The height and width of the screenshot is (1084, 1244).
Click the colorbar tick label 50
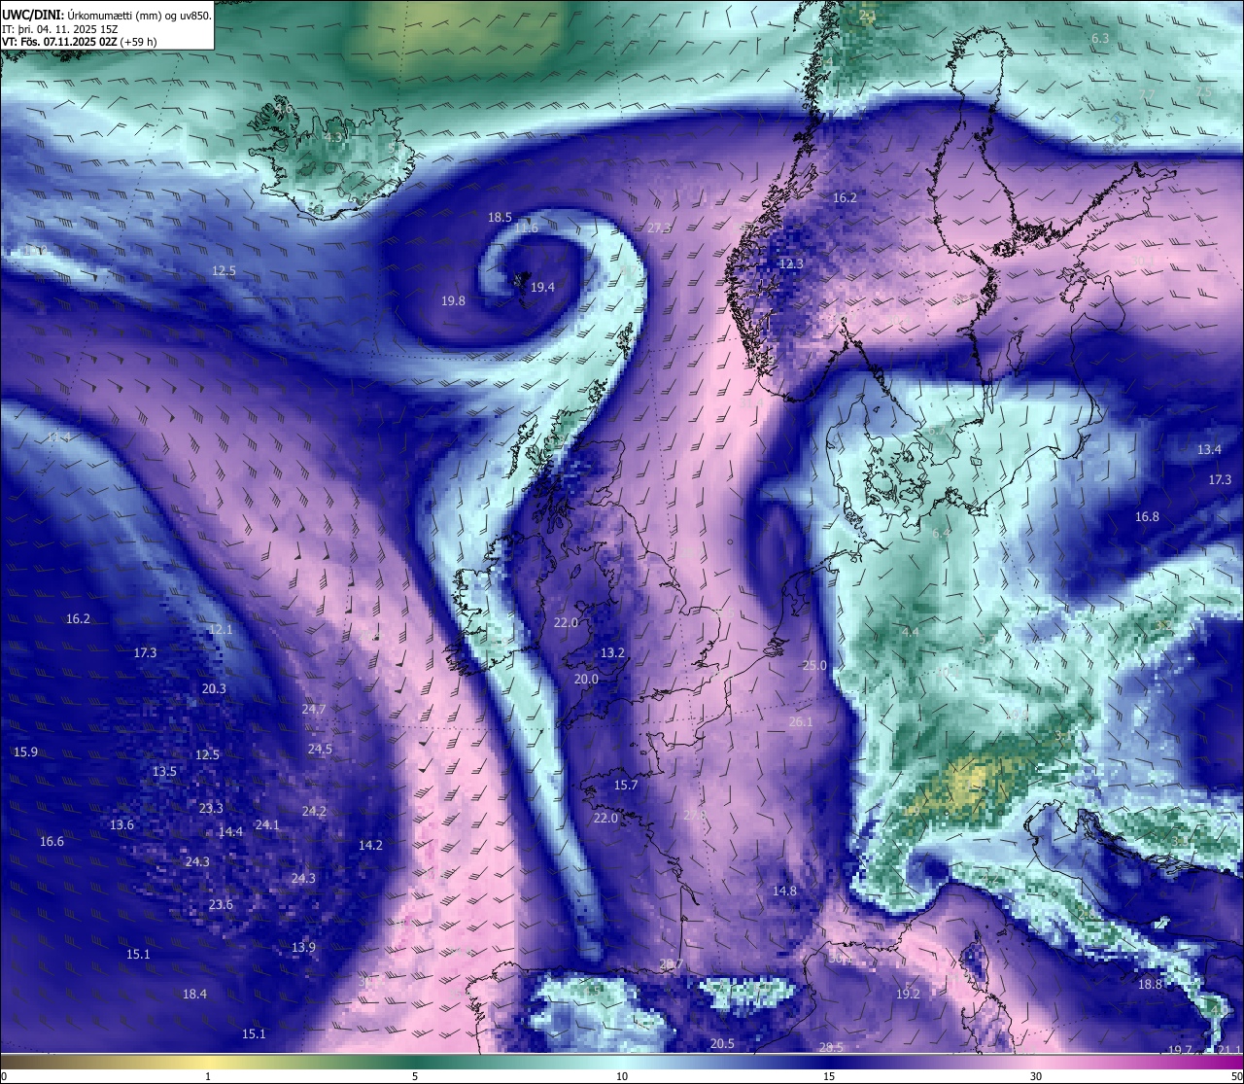[x=1236, y=1076]
